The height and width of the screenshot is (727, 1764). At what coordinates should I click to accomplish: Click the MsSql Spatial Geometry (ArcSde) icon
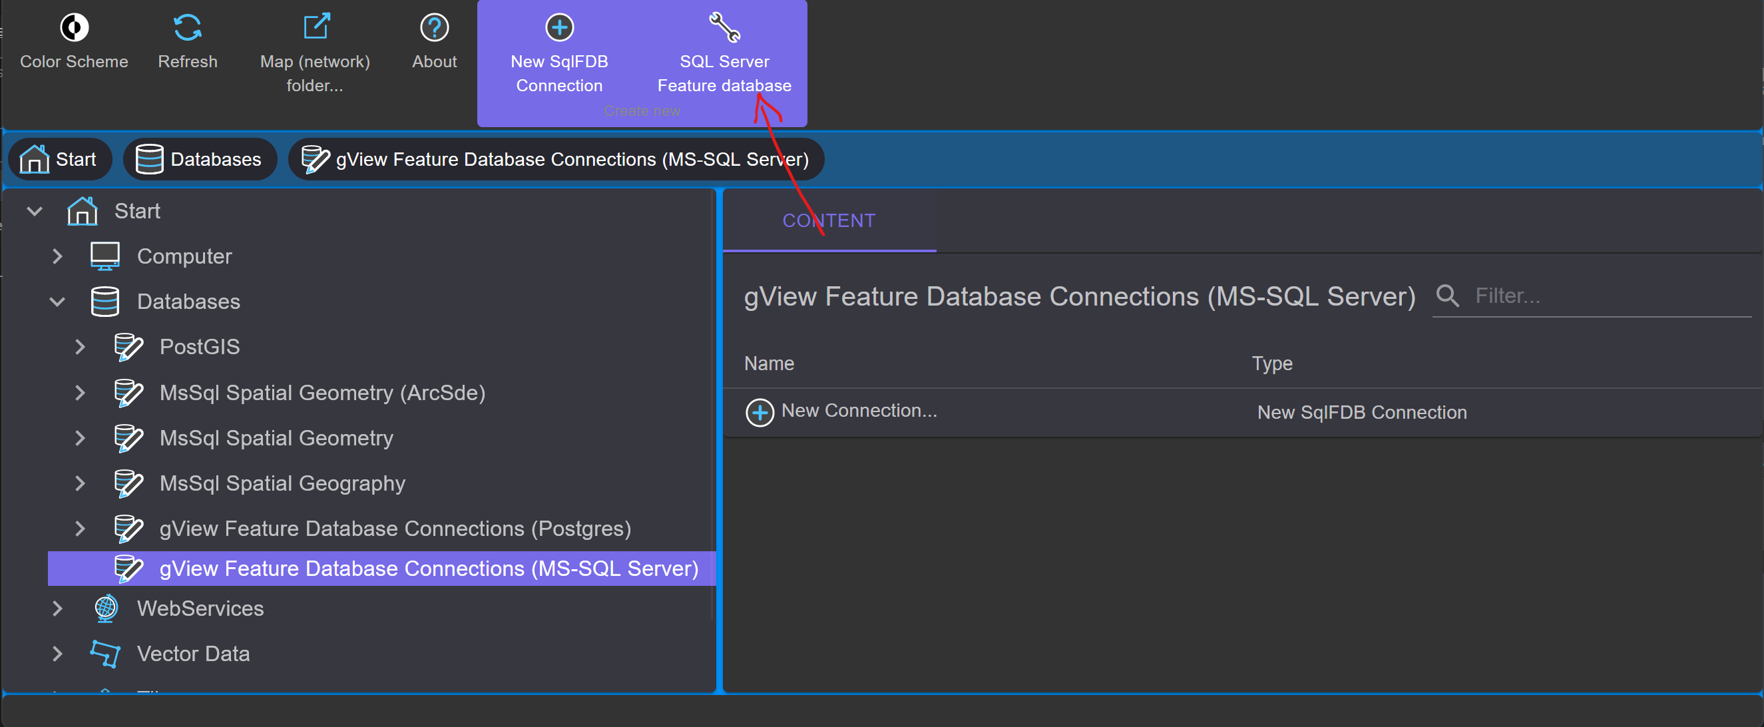128,392
